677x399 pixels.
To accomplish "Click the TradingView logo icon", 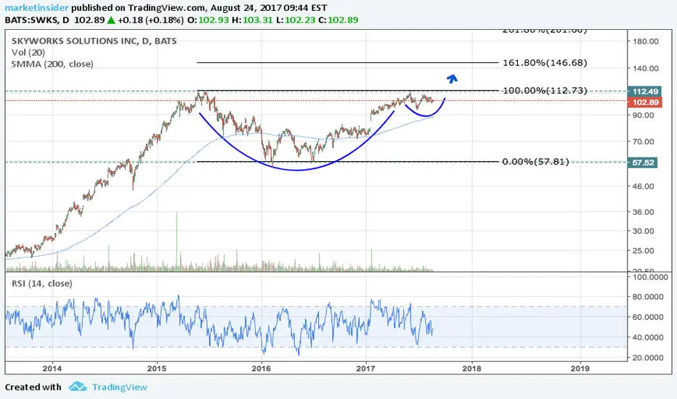I will pyautogui.click(x=77, y=387).
